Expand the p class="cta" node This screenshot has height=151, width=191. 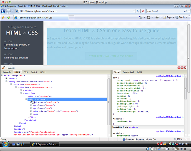[x=31, y=108]
